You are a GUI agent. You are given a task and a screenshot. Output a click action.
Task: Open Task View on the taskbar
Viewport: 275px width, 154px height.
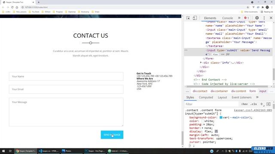click(x=10, y=151)
